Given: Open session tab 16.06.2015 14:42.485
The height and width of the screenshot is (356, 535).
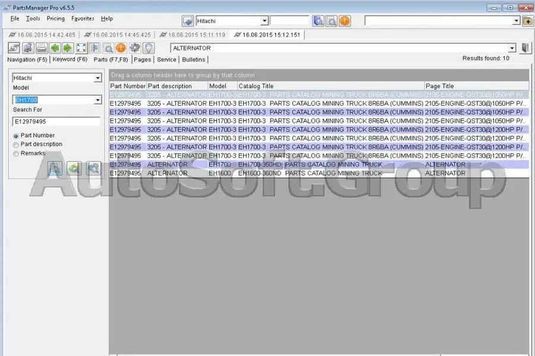Looking at the screenshot, I should click(42, 35).
